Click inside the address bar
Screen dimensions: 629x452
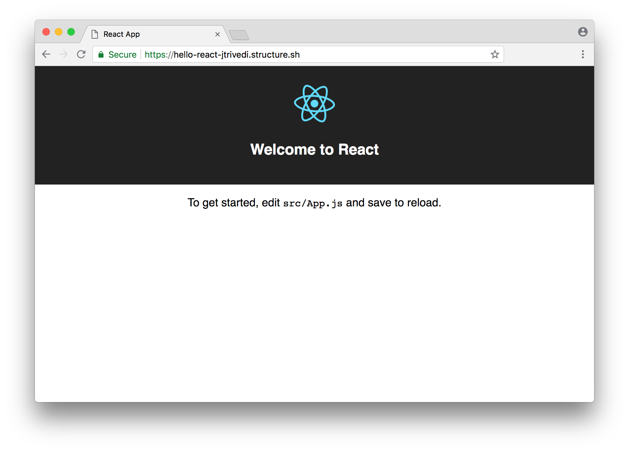tap(358, 54)
